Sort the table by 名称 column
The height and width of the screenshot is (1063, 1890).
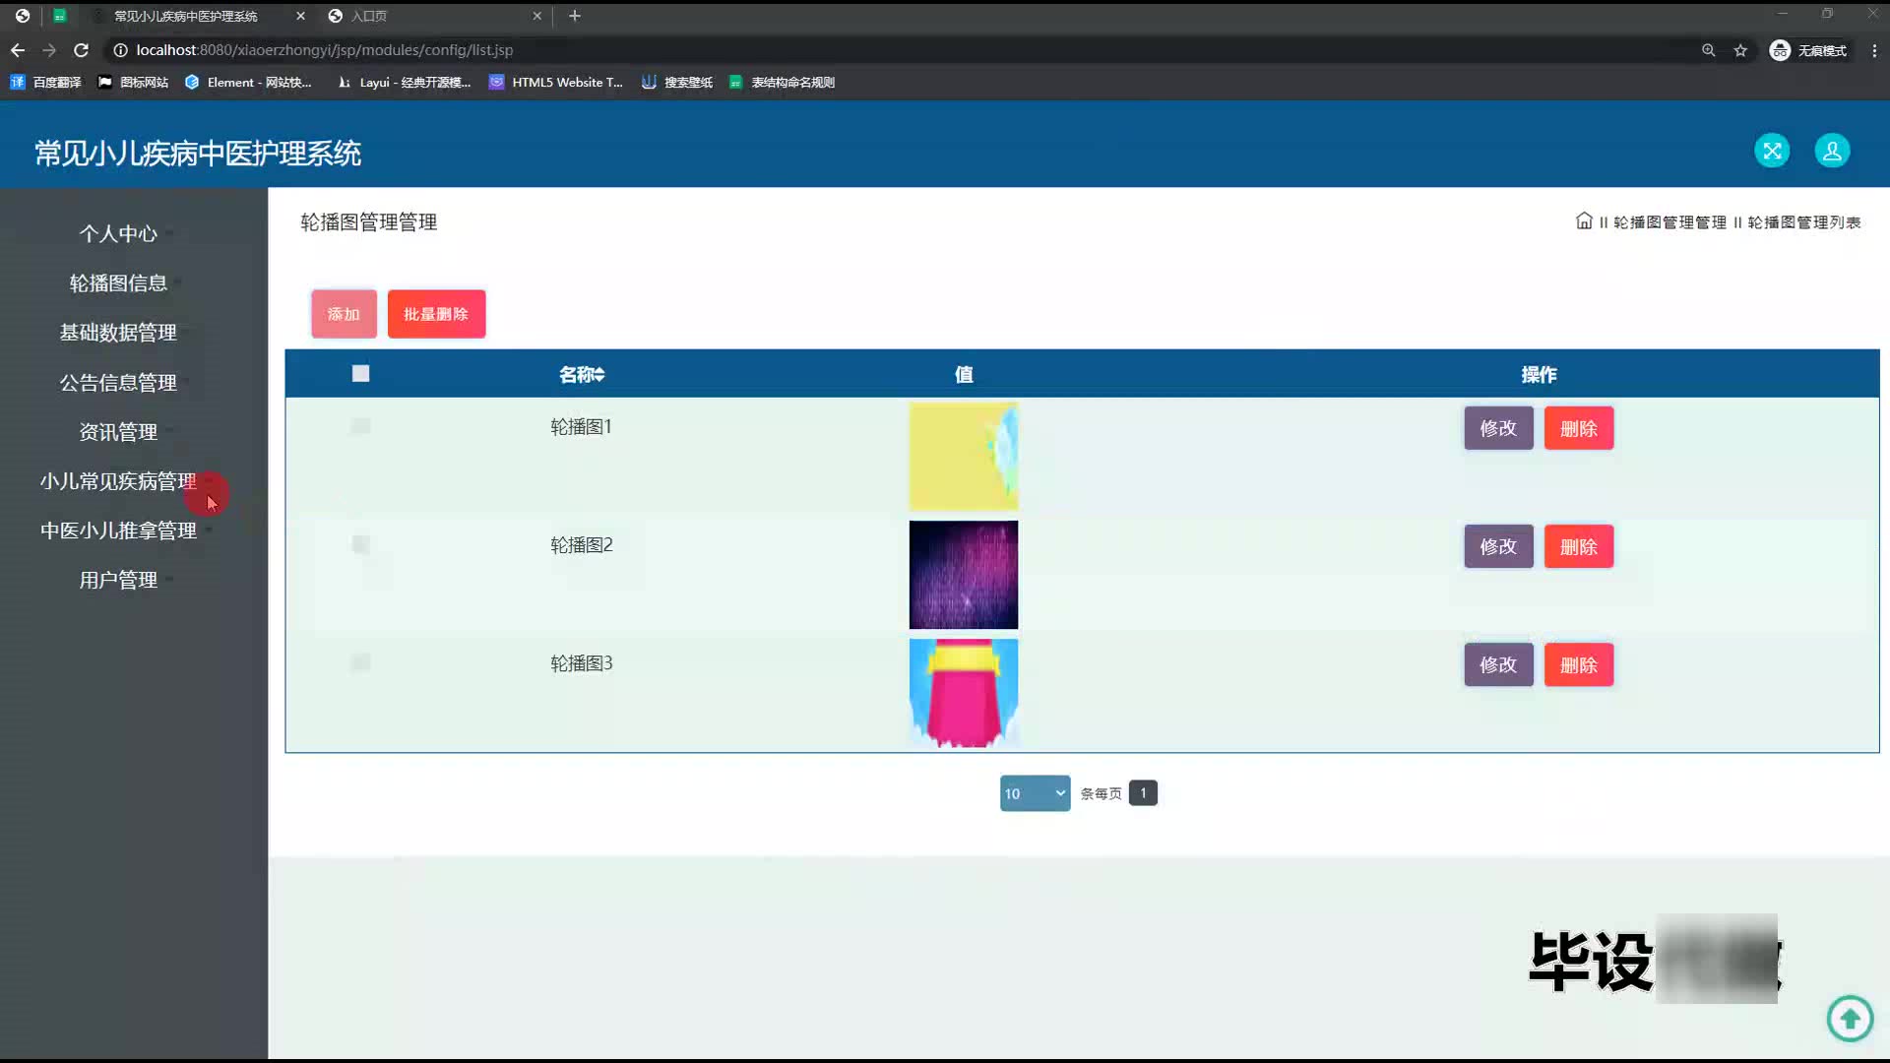(x=582, y=374)
